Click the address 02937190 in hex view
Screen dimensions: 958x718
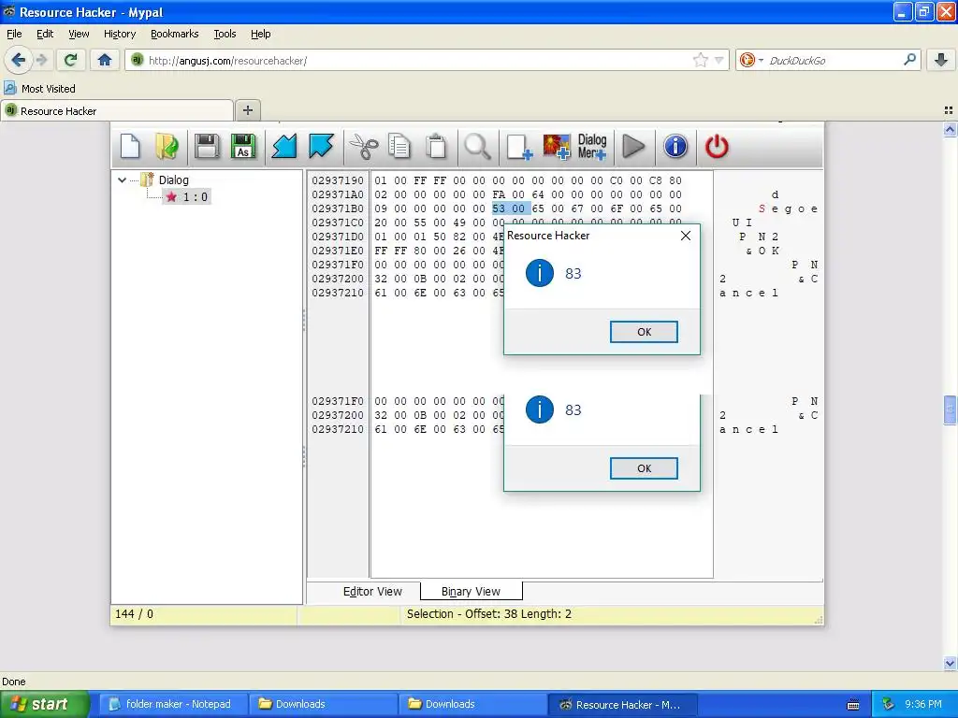click(x=337, y=180)
